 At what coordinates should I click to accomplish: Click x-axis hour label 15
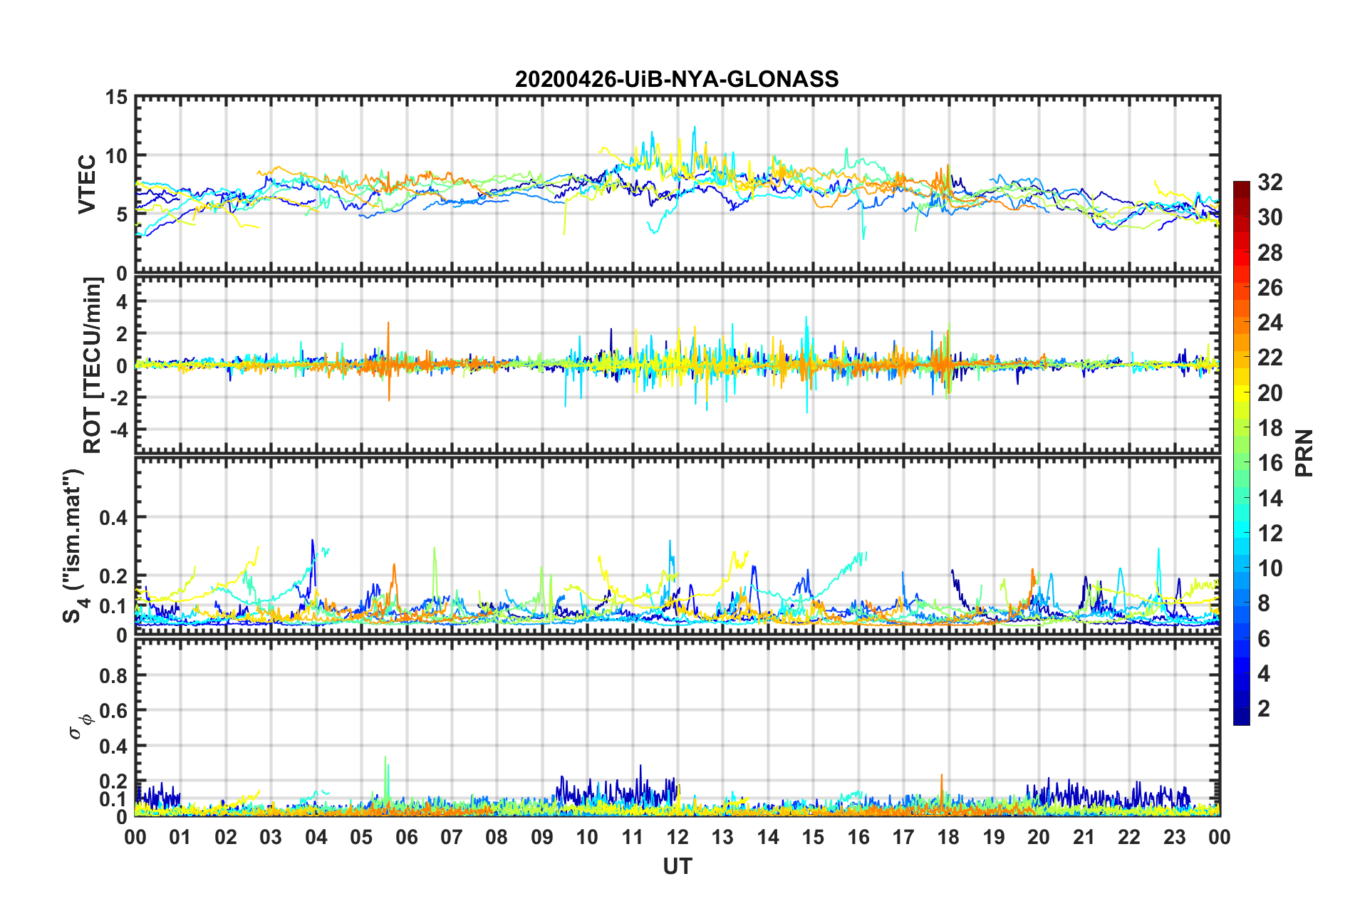point(813,837)
